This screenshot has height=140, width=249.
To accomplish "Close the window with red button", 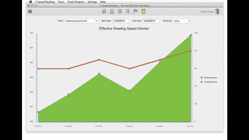I will coord(29,5).
